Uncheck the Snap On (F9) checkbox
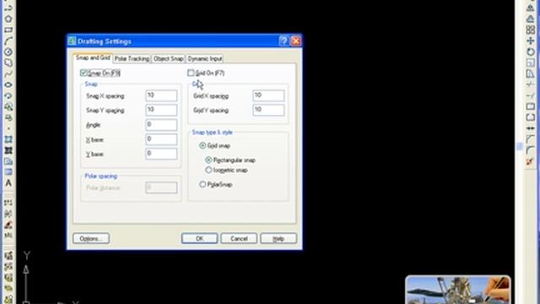The width and height of the screenshot is (540, 304). pyautogui.click(x=84, y=73)
